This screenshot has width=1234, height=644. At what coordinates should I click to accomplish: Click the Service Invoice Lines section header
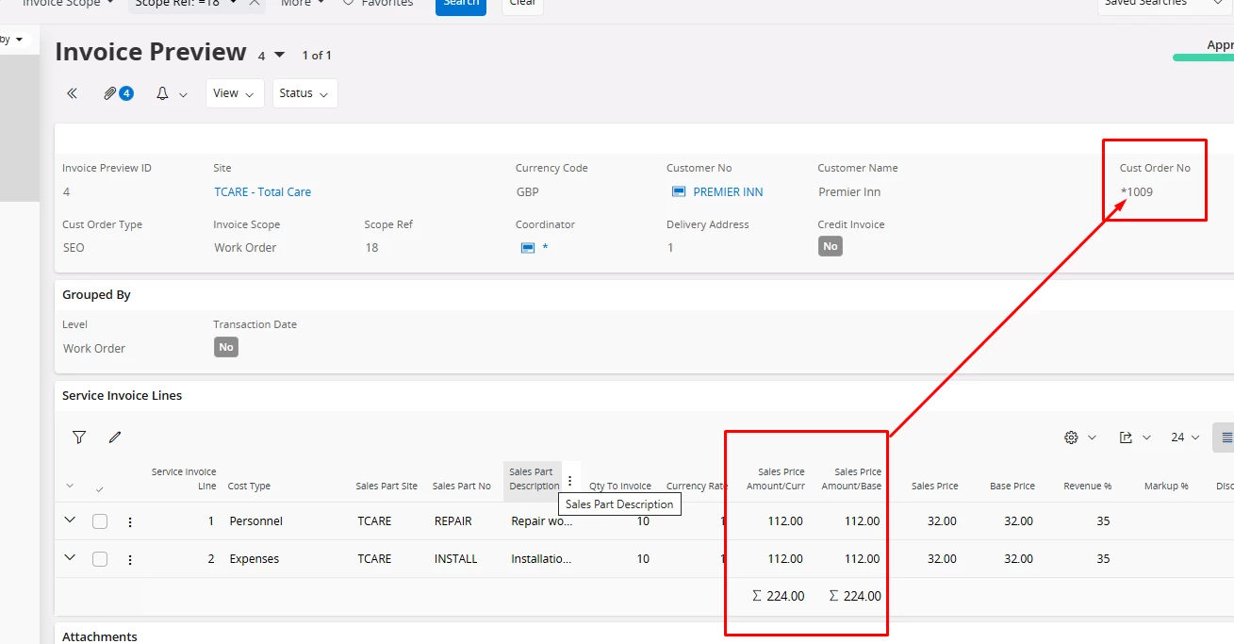[122, 396]
